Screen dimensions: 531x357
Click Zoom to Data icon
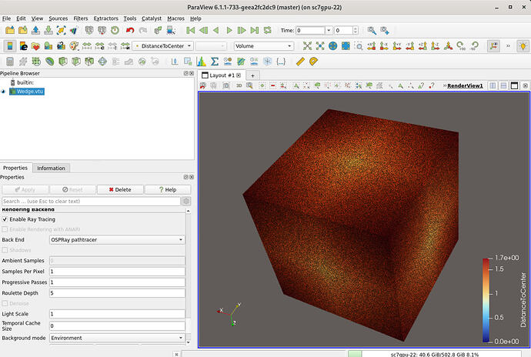[x=320, y=45]
